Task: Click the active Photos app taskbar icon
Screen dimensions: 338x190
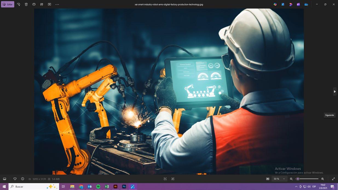Action: click(133, 186)
